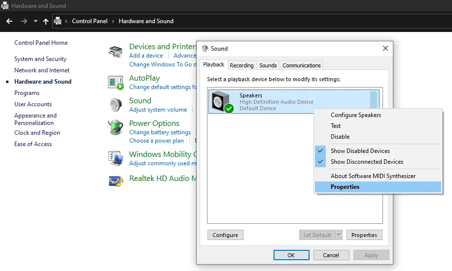This screenshot has height=271, width=452.
Task: Click the Control Panel icon in address bar
Action: tap(58, 21)
